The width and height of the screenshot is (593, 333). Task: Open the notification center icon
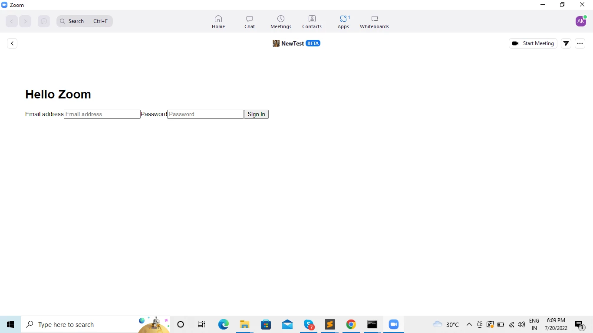(x=580, y=324)
